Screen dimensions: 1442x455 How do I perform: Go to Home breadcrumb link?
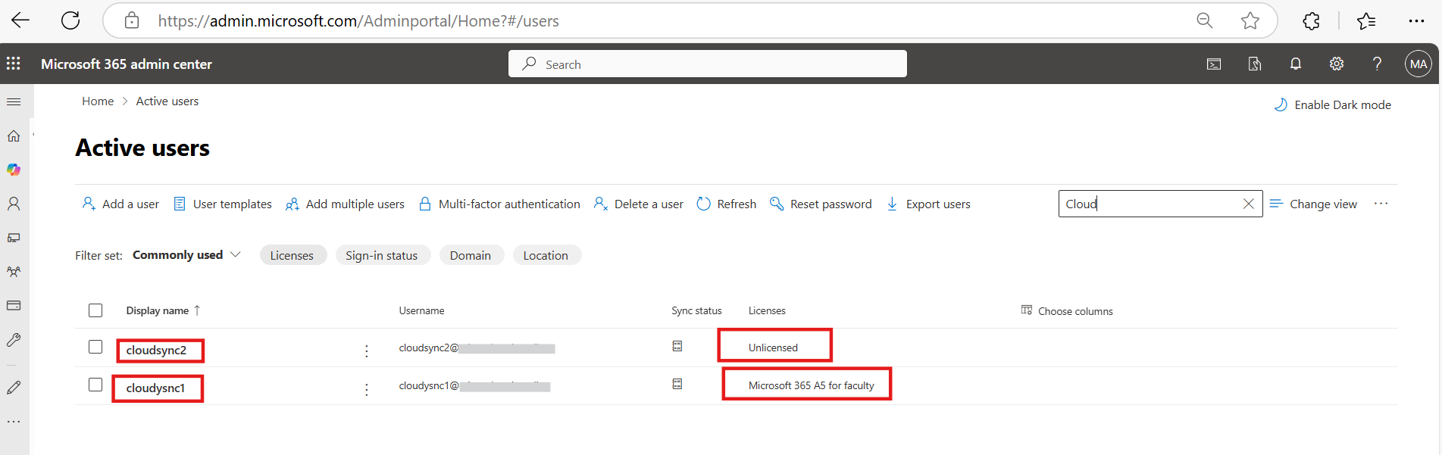click(98, 101)
